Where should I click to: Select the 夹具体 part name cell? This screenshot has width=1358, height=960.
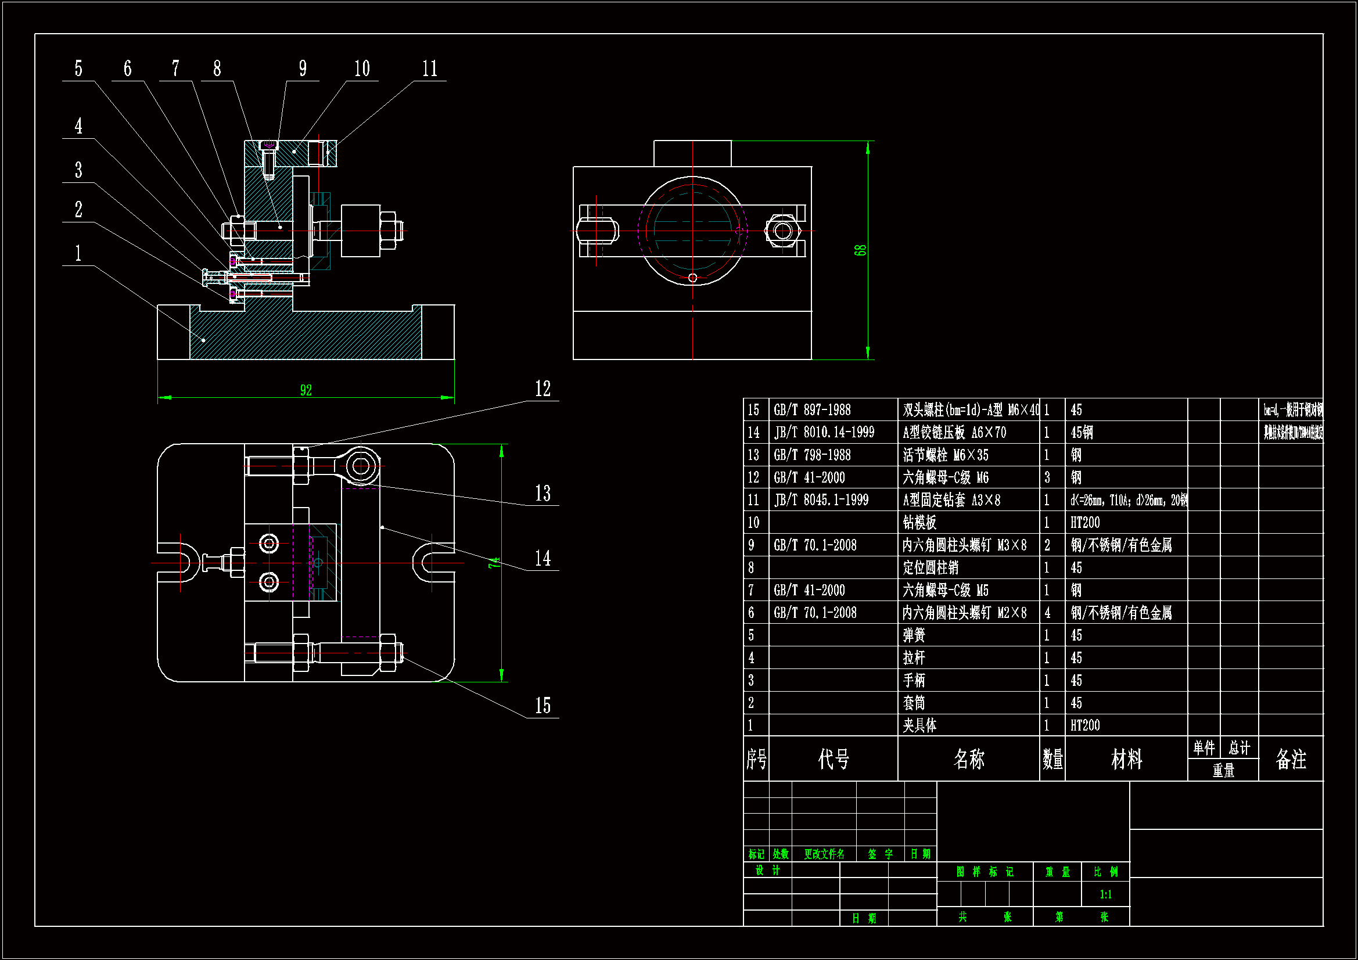coord(919,726)
